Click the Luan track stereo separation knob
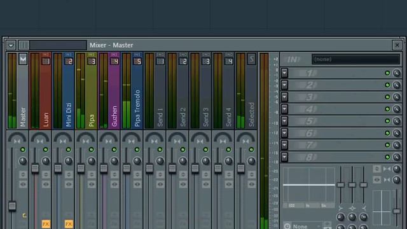 pos(46,161)
